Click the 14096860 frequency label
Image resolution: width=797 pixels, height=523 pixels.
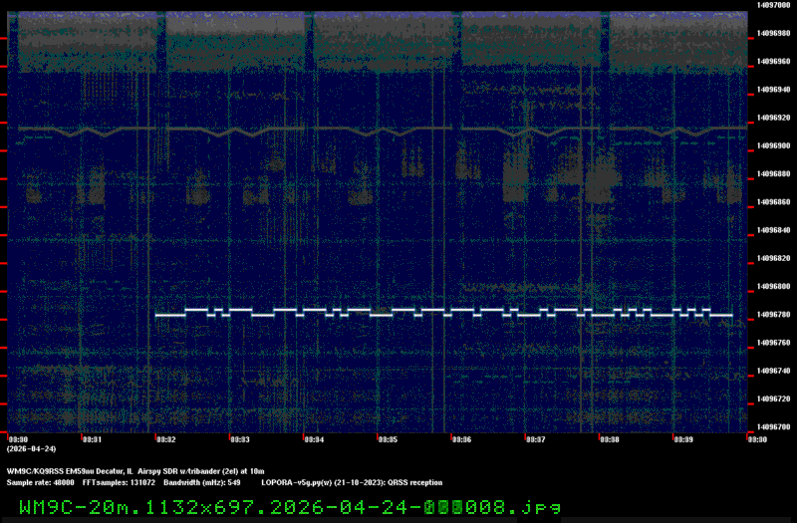point(774,202)
